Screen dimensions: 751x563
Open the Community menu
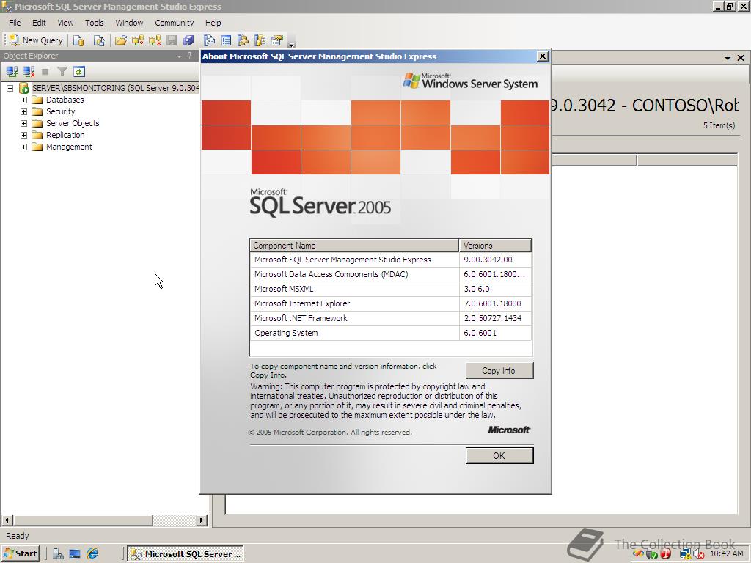175,23
